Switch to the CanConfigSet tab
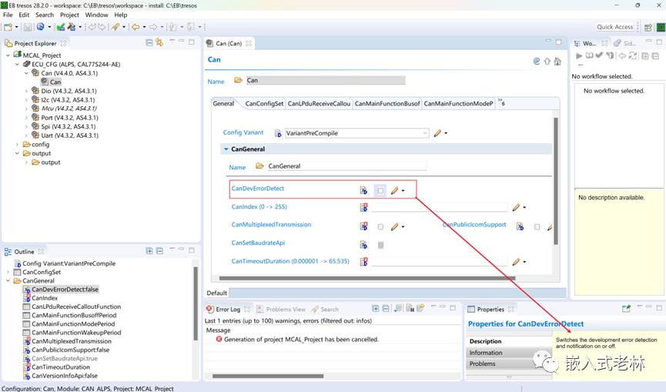Screen dimensions: 666x392 point(264,104)
